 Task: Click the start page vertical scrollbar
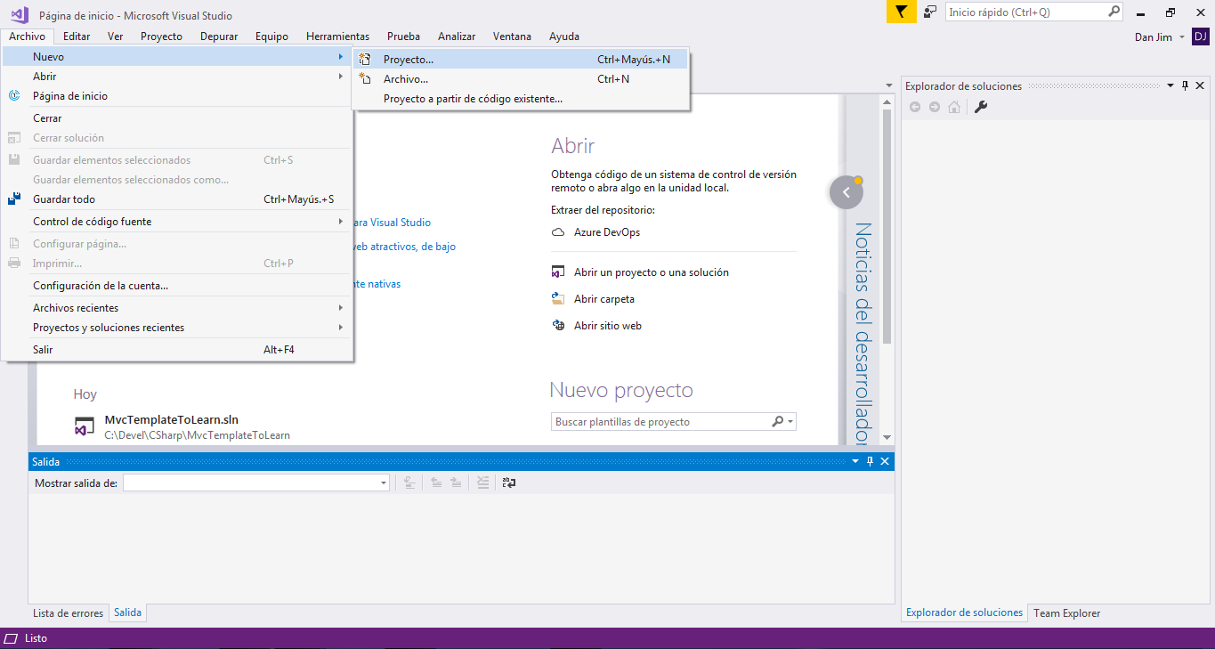(x=886, y=223)
